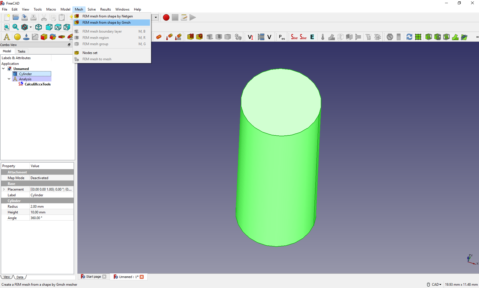Switch to the Tasks tab
The image size is (479, 288).
point(21,51)
